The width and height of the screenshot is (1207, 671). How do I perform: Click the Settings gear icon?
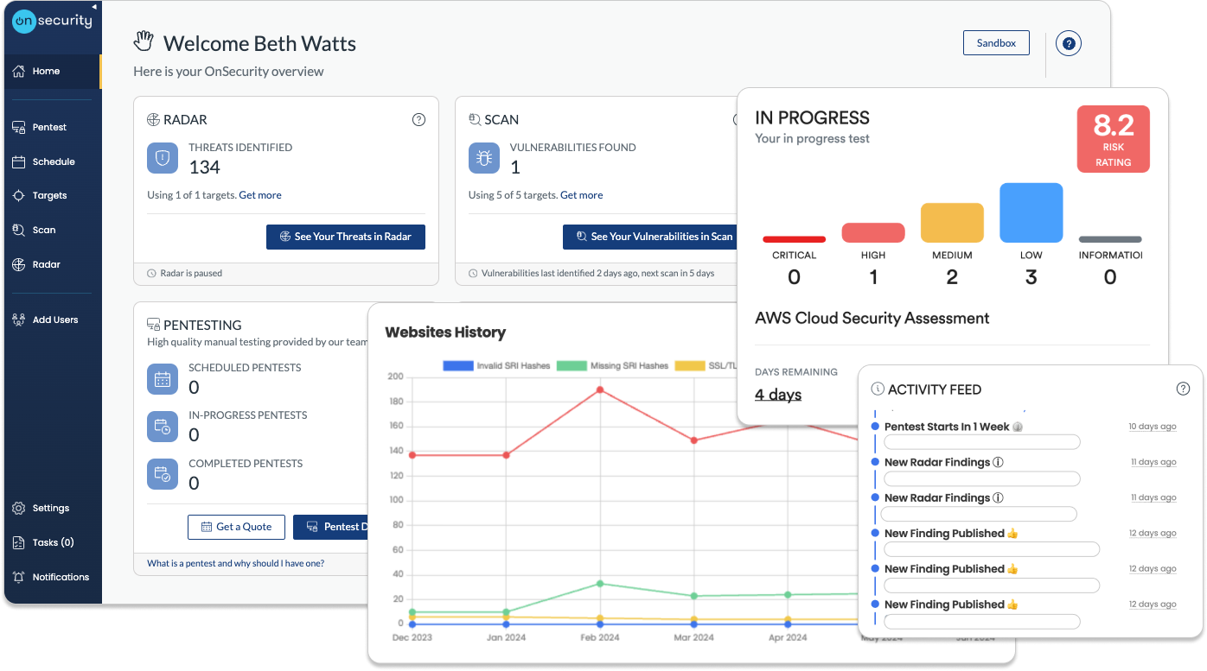click(18, 508)
